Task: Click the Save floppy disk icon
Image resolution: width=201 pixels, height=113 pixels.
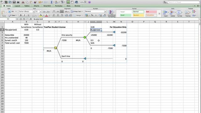Action: tap(14, 2)
